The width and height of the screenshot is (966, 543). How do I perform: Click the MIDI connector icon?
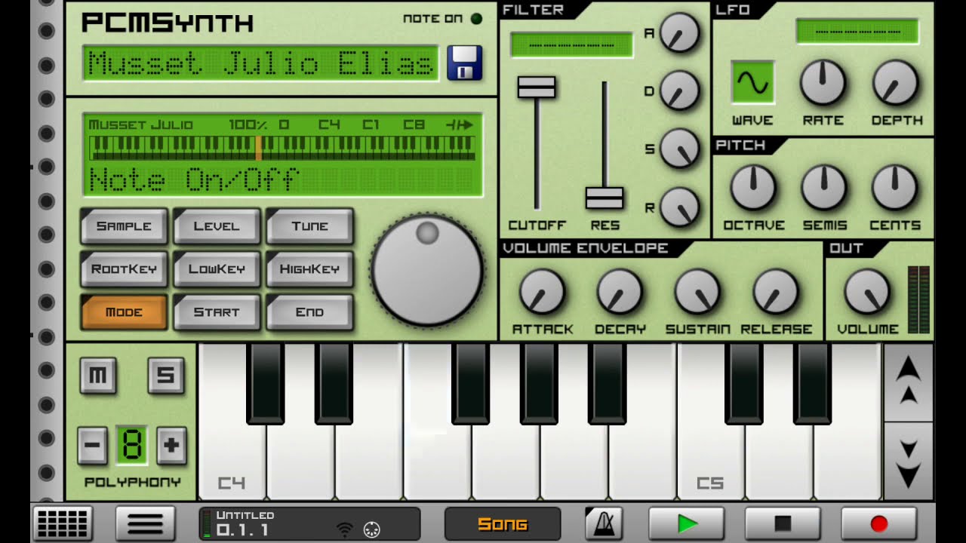372,529
